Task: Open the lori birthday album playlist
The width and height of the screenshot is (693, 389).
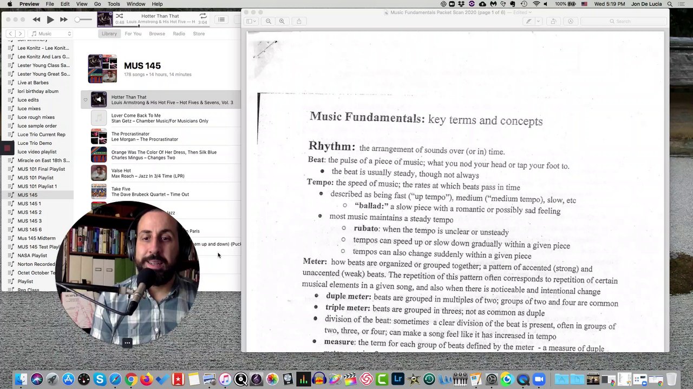Action: point(37,91)
